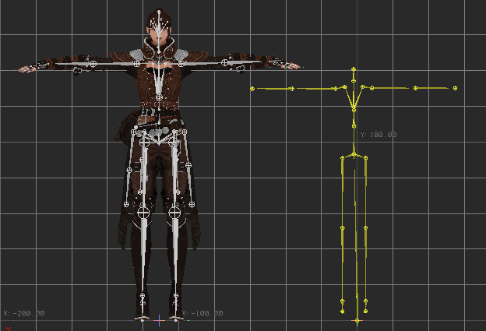Image resolution: width=486 pixels, height=331 pixels.
Task: Click the yellow skeleton's far-left hand joint
Action: click(x=253, y=89)
